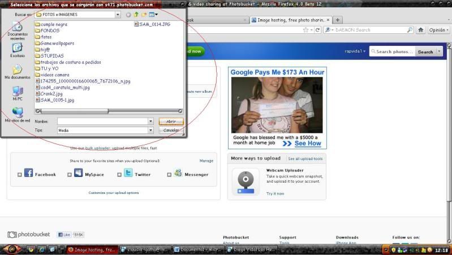452x255 pixels.
Task: Open Customize your upload options link
Action: (x=114, y=193)
